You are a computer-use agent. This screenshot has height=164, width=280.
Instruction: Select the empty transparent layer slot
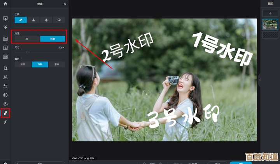tap(270, 35)
